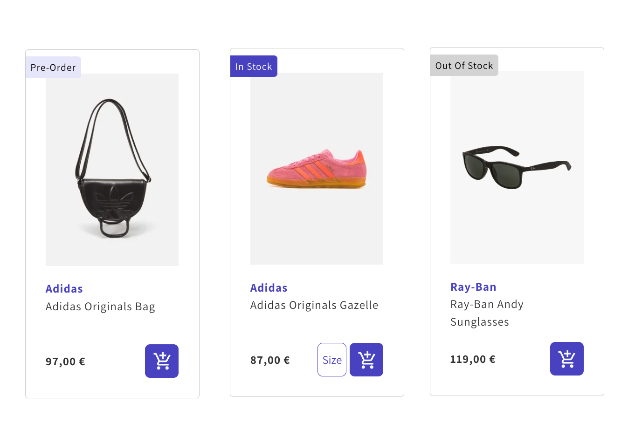Click the 87,00 € price

(270, 360)
